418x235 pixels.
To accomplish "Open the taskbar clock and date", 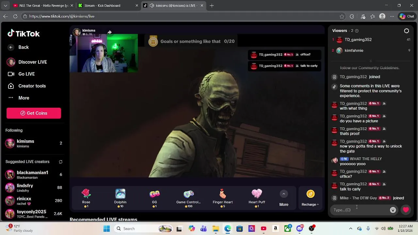I will (x=405, y=228).
